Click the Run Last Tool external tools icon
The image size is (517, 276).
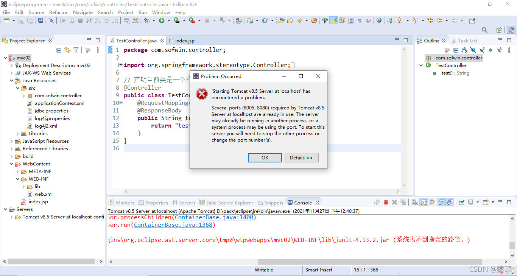pos(192,20)
